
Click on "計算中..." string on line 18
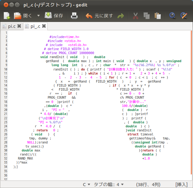[137, 102]
